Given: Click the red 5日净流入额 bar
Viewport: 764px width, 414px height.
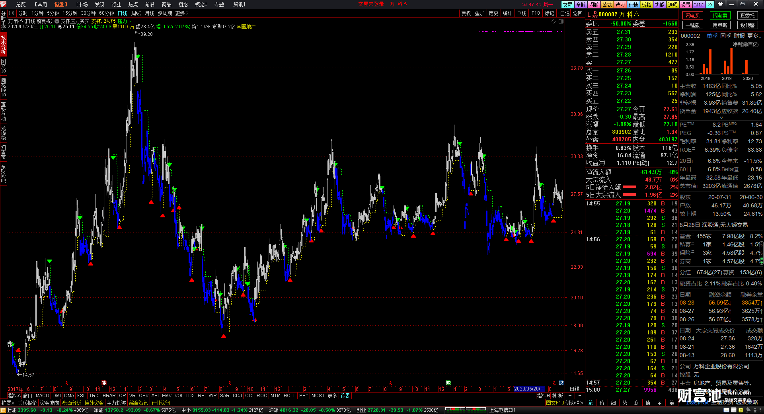Looking at the screenshot, I should 630,187.
